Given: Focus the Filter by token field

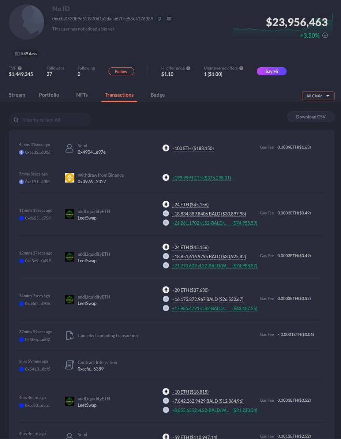Looking at the screenshot, I should [x=50, y=120].
